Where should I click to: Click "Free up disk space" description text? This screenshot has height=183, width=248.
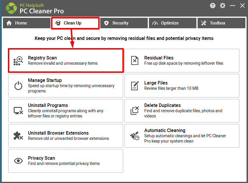184,63
